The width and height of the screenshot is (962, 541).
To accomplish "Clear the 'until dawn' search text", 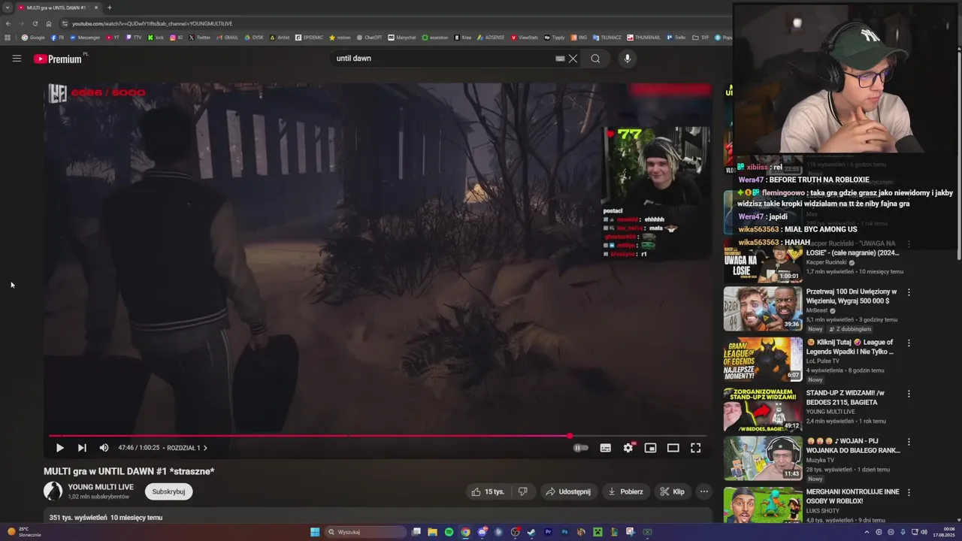I will (x=573, y=59).
